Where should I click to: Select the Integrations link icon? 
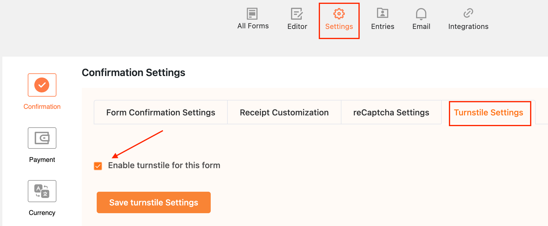point(468,13)
